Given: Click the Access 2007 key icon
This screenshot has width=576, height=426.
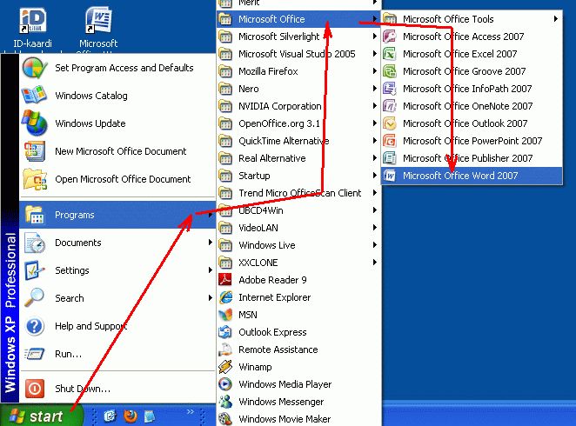Looking at the screenshot, I should tap(390, 37).
